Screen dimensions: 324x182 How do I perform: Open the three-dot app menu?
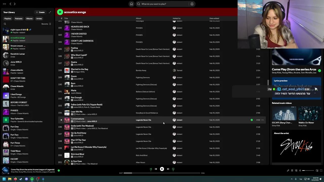(x=4, y=4)
